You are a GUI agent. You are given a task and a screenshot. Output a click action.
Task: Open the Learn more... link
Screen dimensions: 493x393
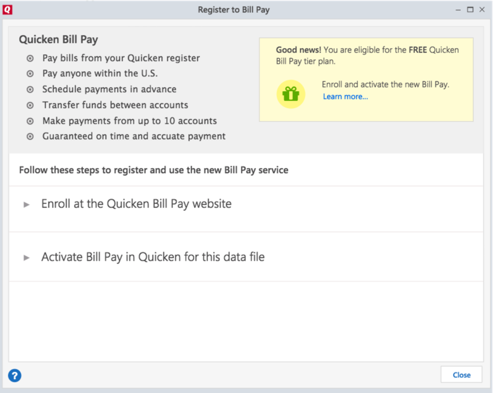click(x=345, y=97)
